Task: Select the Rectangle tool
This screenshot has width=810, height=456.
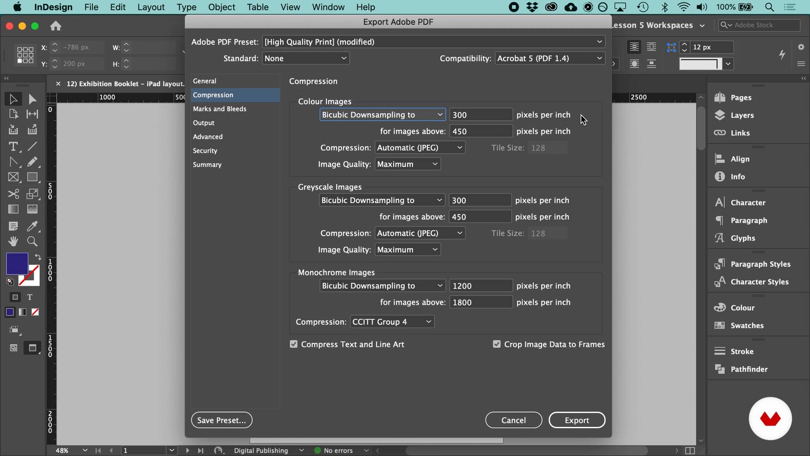Action: [x=32, y=177]
